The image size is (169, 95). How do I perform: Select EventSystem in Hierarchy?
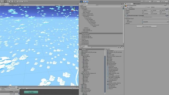tap(85, 32)
